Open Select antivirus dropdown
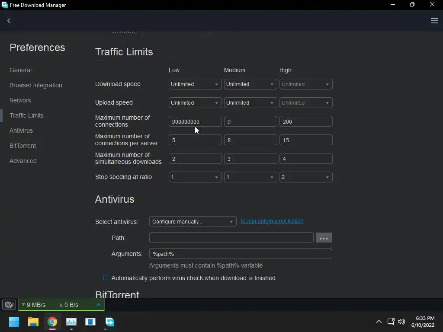This screenshot has width=443, height=332. coord(193,222)
